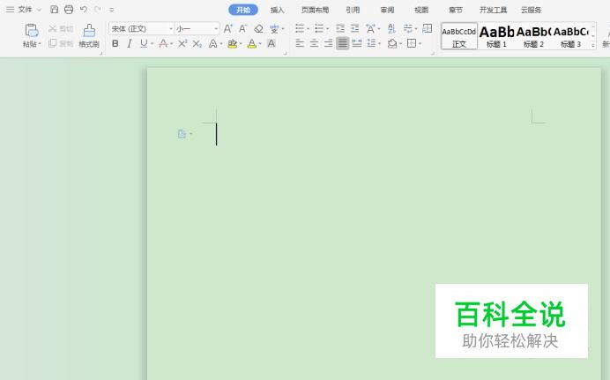
Task: Apply the font color A swatch
Action: coord(252,44)
